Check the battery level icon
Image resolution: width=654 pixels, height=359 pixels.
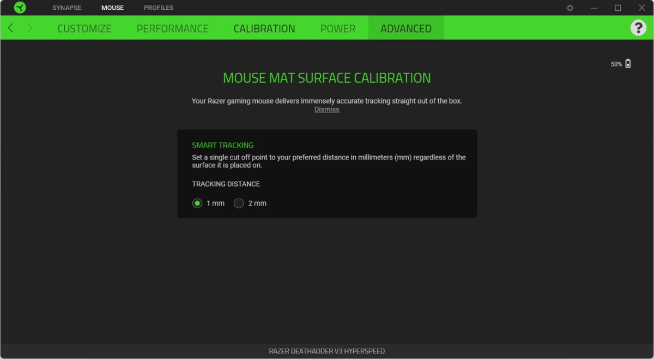pyautogui.click(x=628, y=64)
